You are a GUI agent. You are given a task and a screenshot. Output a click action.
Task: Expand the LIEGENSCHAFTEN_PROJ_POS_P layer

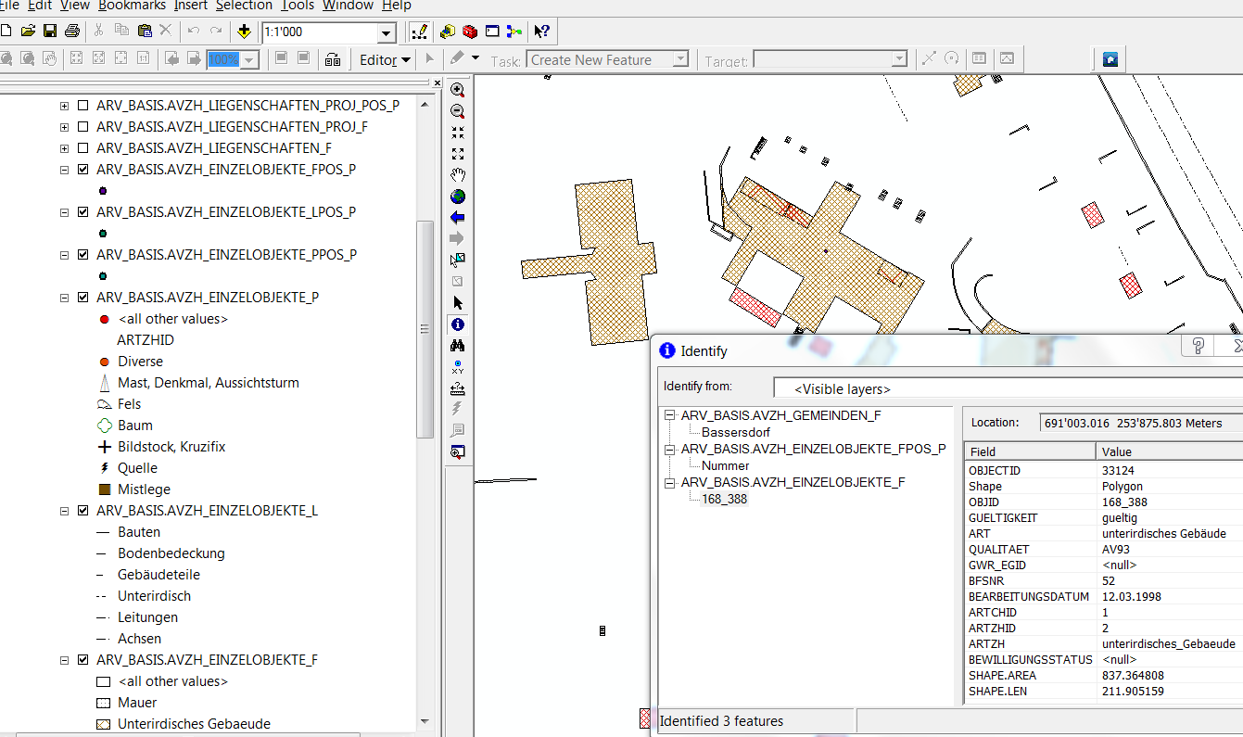64,106
